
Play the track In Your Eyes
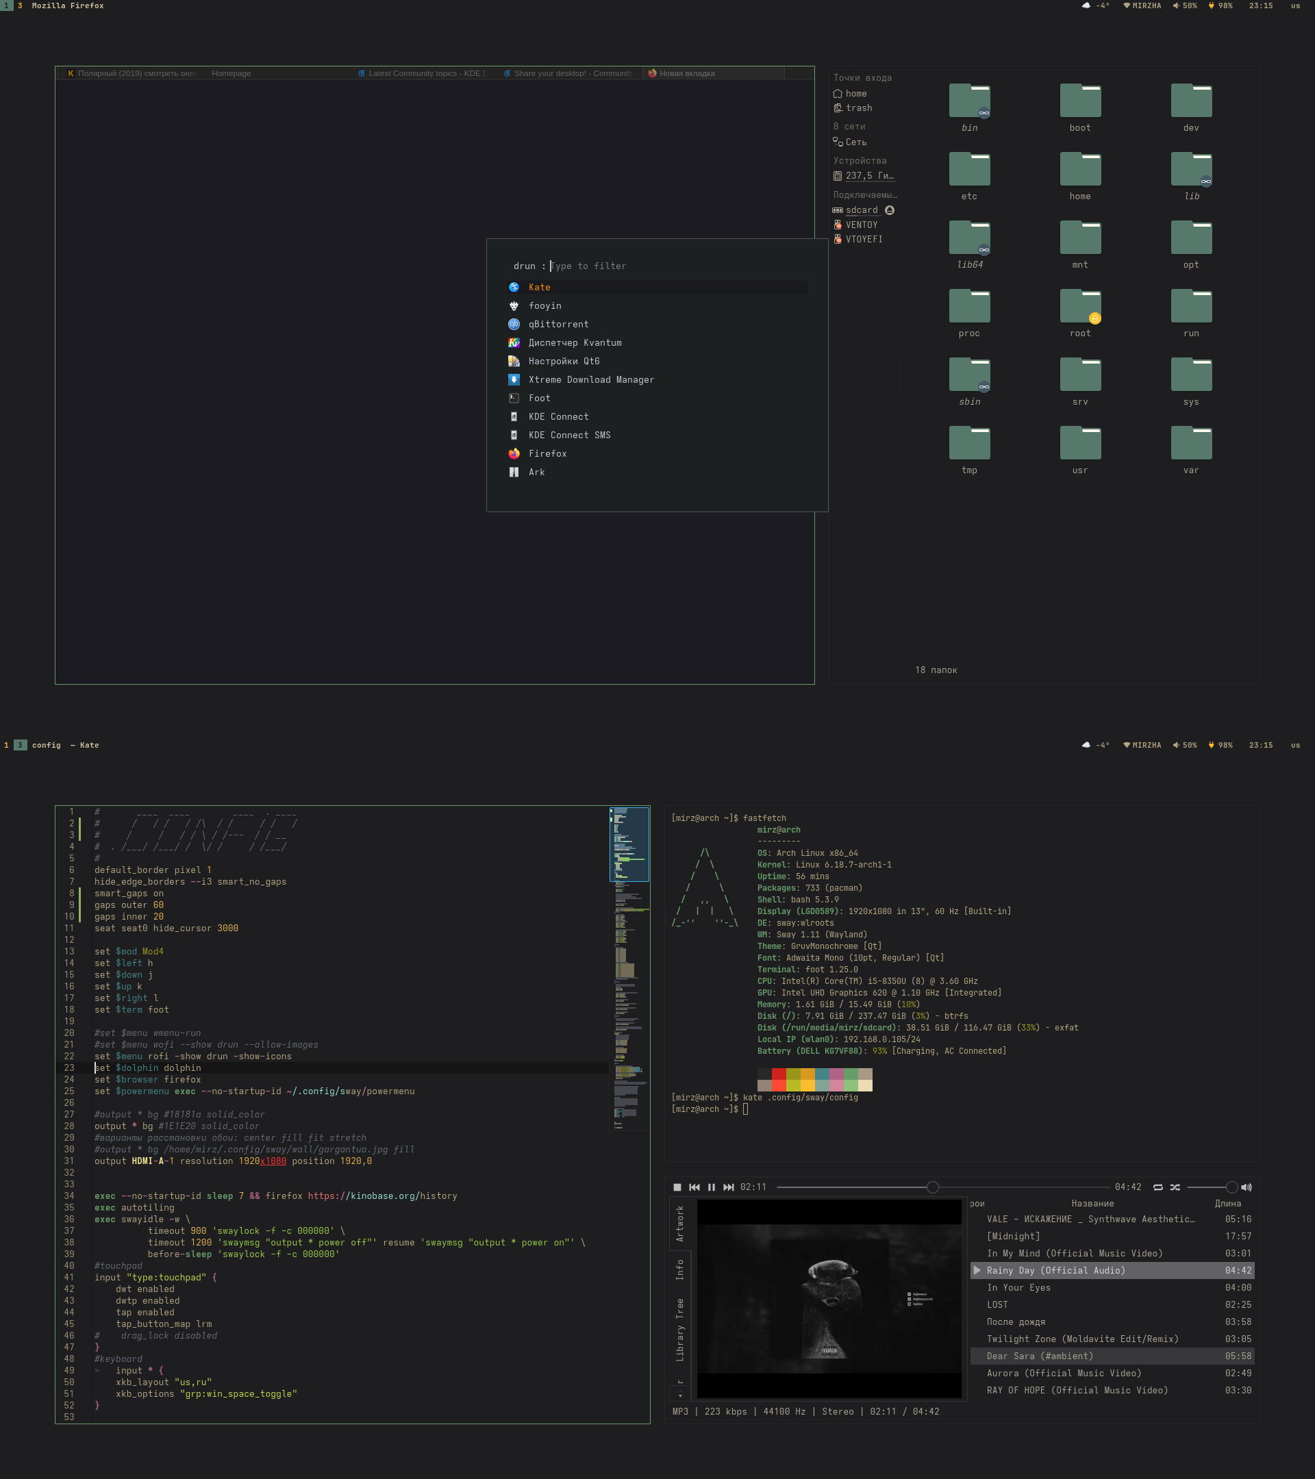pyautogui.click(x=1018, y=1288)
